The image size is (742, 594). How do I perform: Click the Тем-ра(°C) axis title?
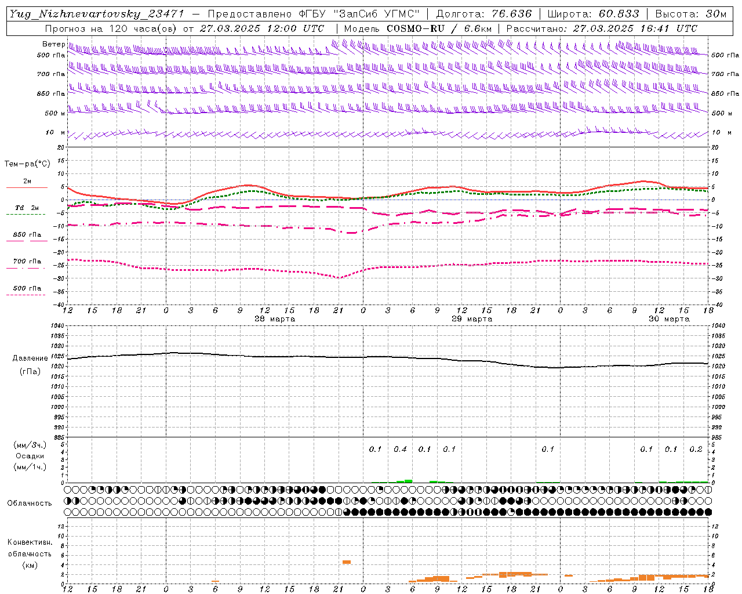click(27, 164)
